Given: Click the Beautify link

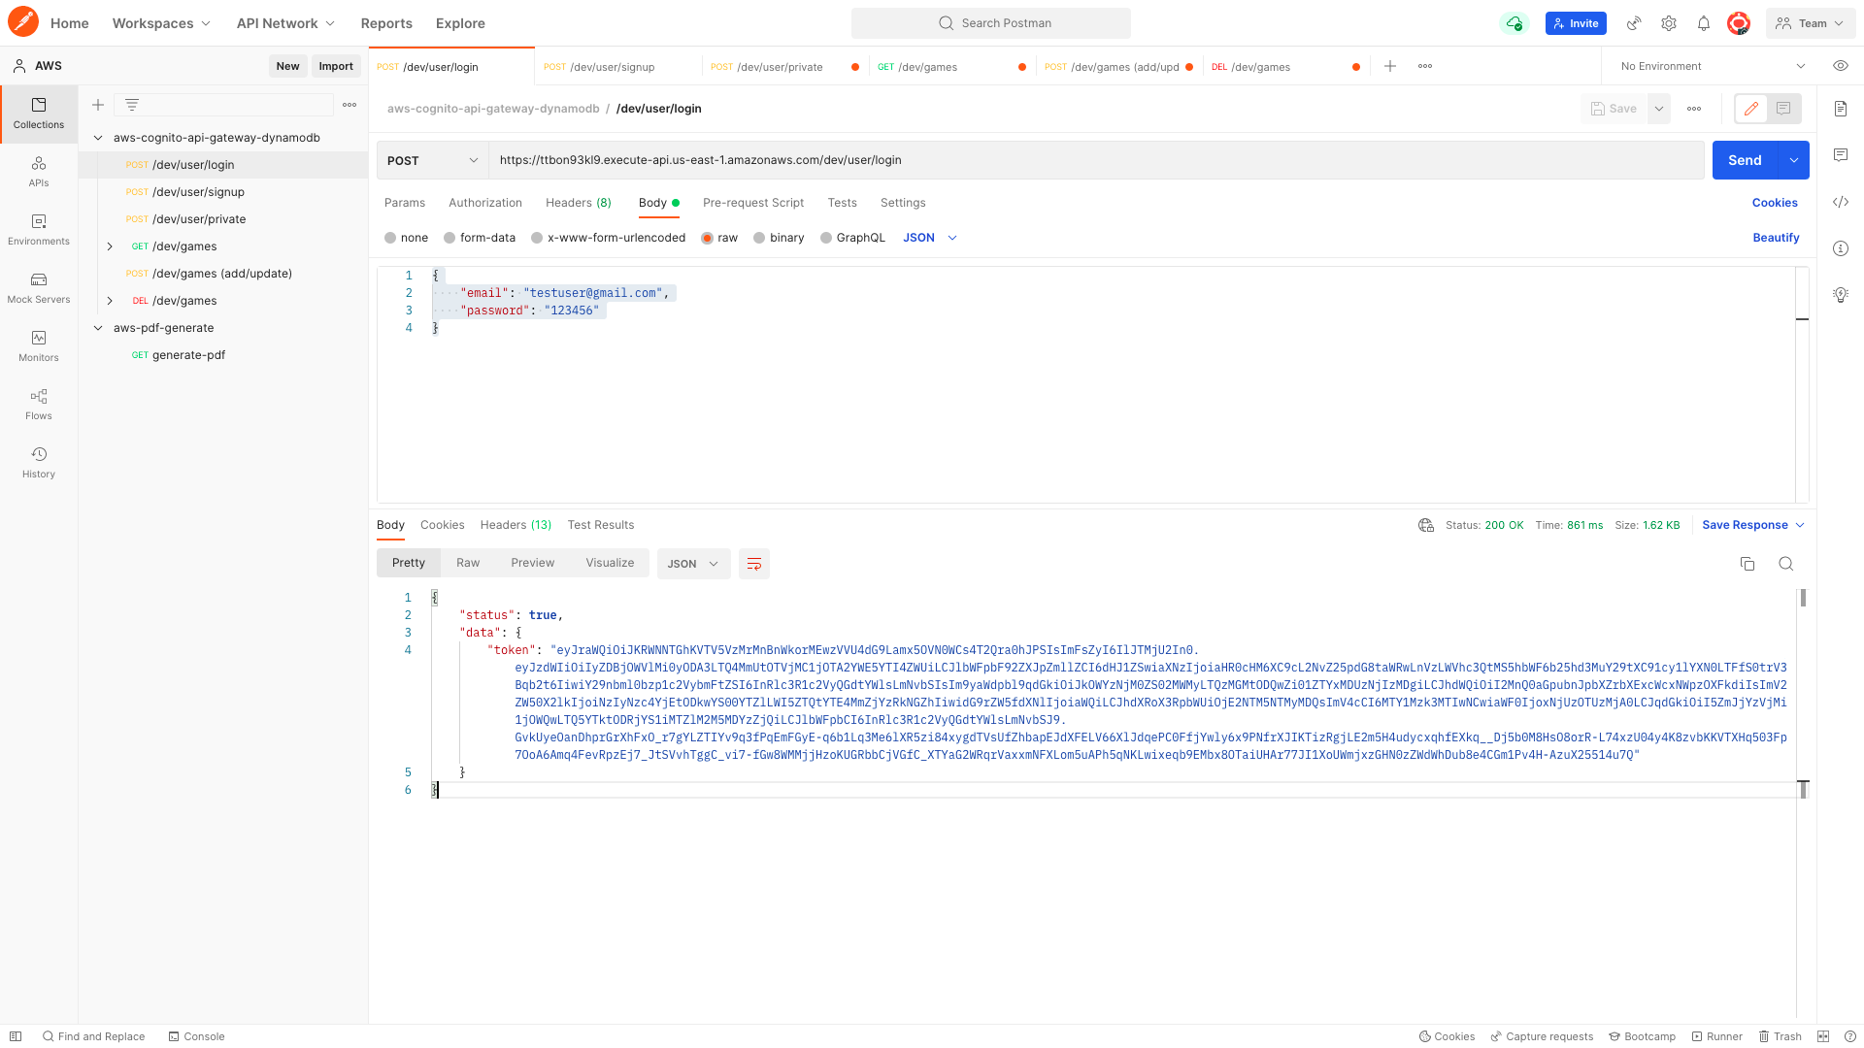Looking at the screenshot, I should tap(1776, 238).
